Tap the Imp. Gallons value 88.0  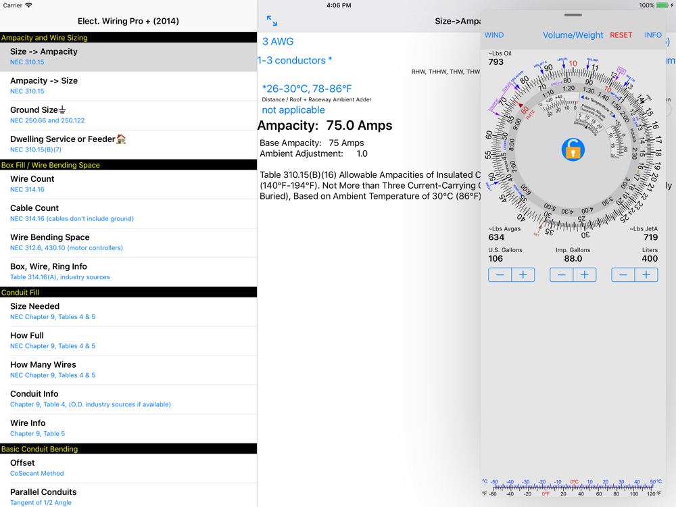click(x=573, y=259)
